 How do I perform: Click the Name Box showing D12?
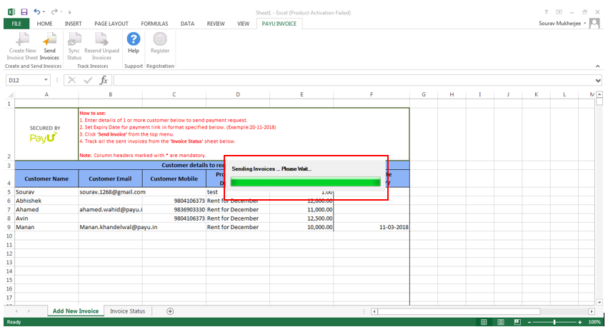[x=24, y=80]
